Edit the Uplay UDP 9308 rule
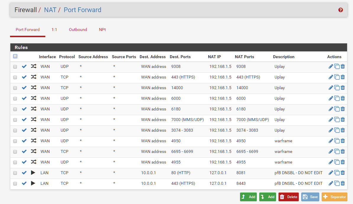This screenshot has height=204, width=353. click(331, 66)
